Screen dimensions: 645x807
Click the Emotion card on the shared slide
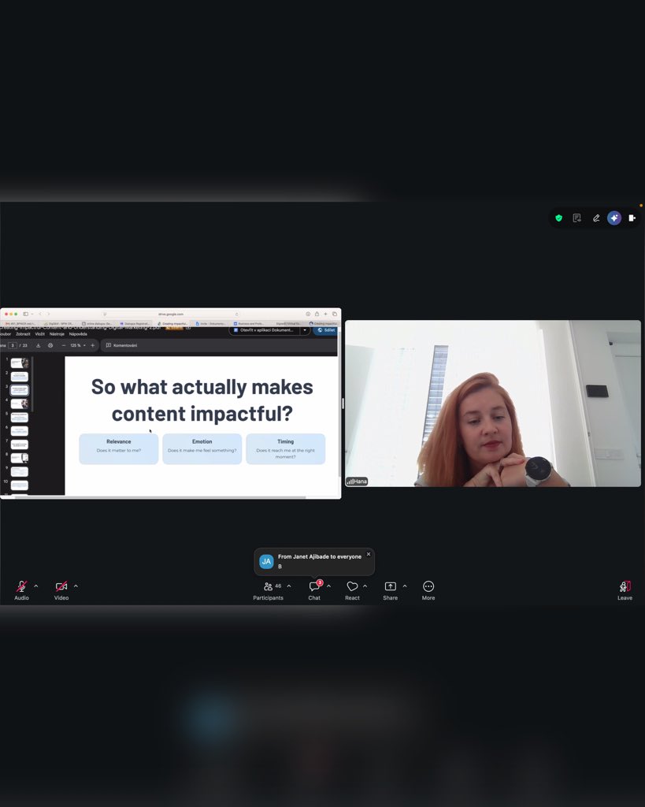pyautogui.click(x=202, y=448)
